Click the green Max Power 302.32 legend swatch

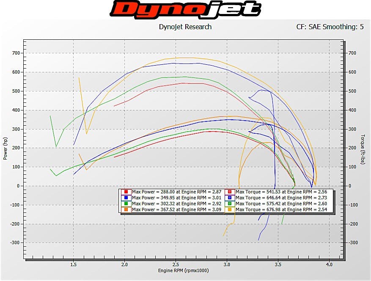(x=126, y=204)
